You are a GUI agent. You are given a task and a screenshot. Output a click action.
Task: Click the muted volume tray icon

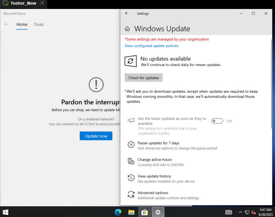[x=253, y=212]
